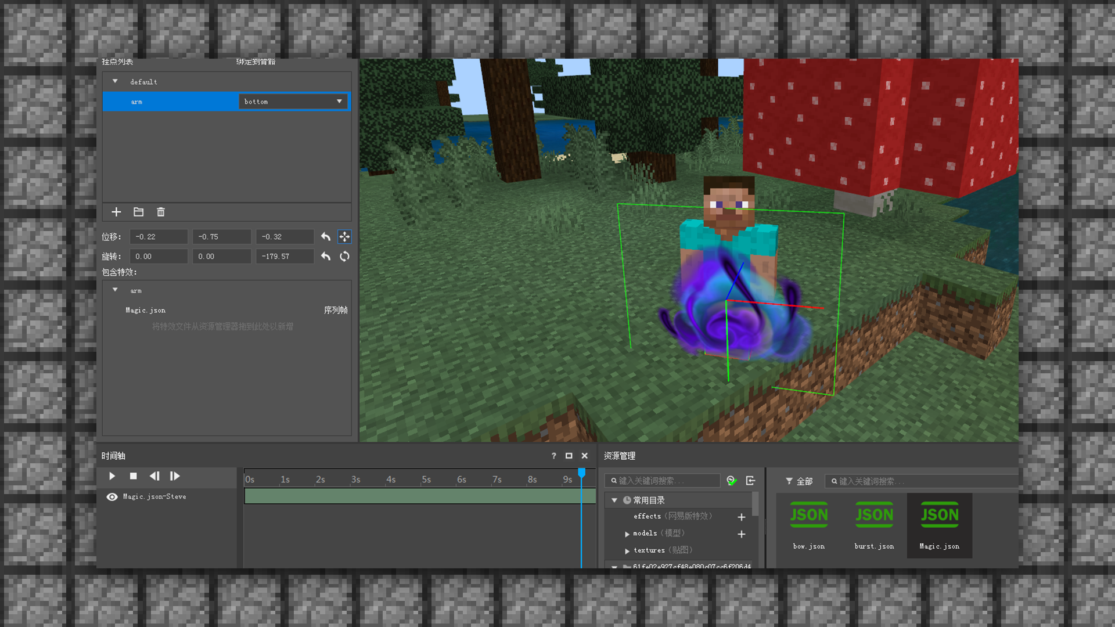Edit position Y value -0.75
This screenshot has width=1115, height=627.
[222, 237]
